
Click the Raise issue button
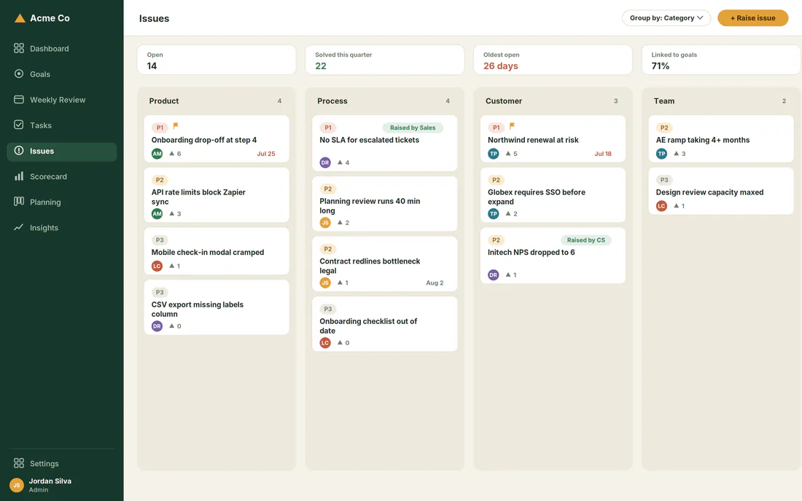pos(752,18)
